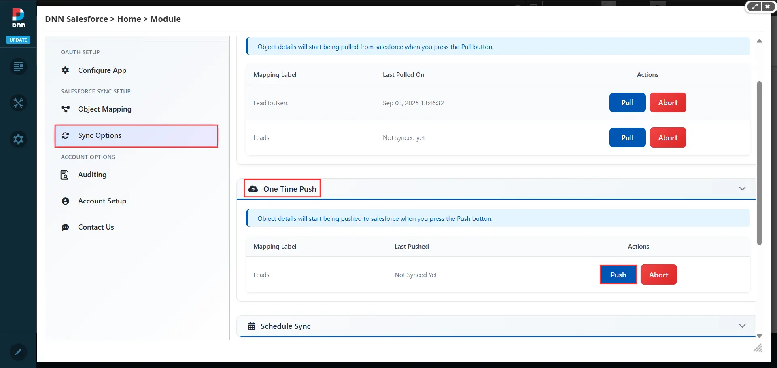Viewport: 777px width, 368px height.
Task: Click Leads label in the pull table
Action: coord(261,137)
